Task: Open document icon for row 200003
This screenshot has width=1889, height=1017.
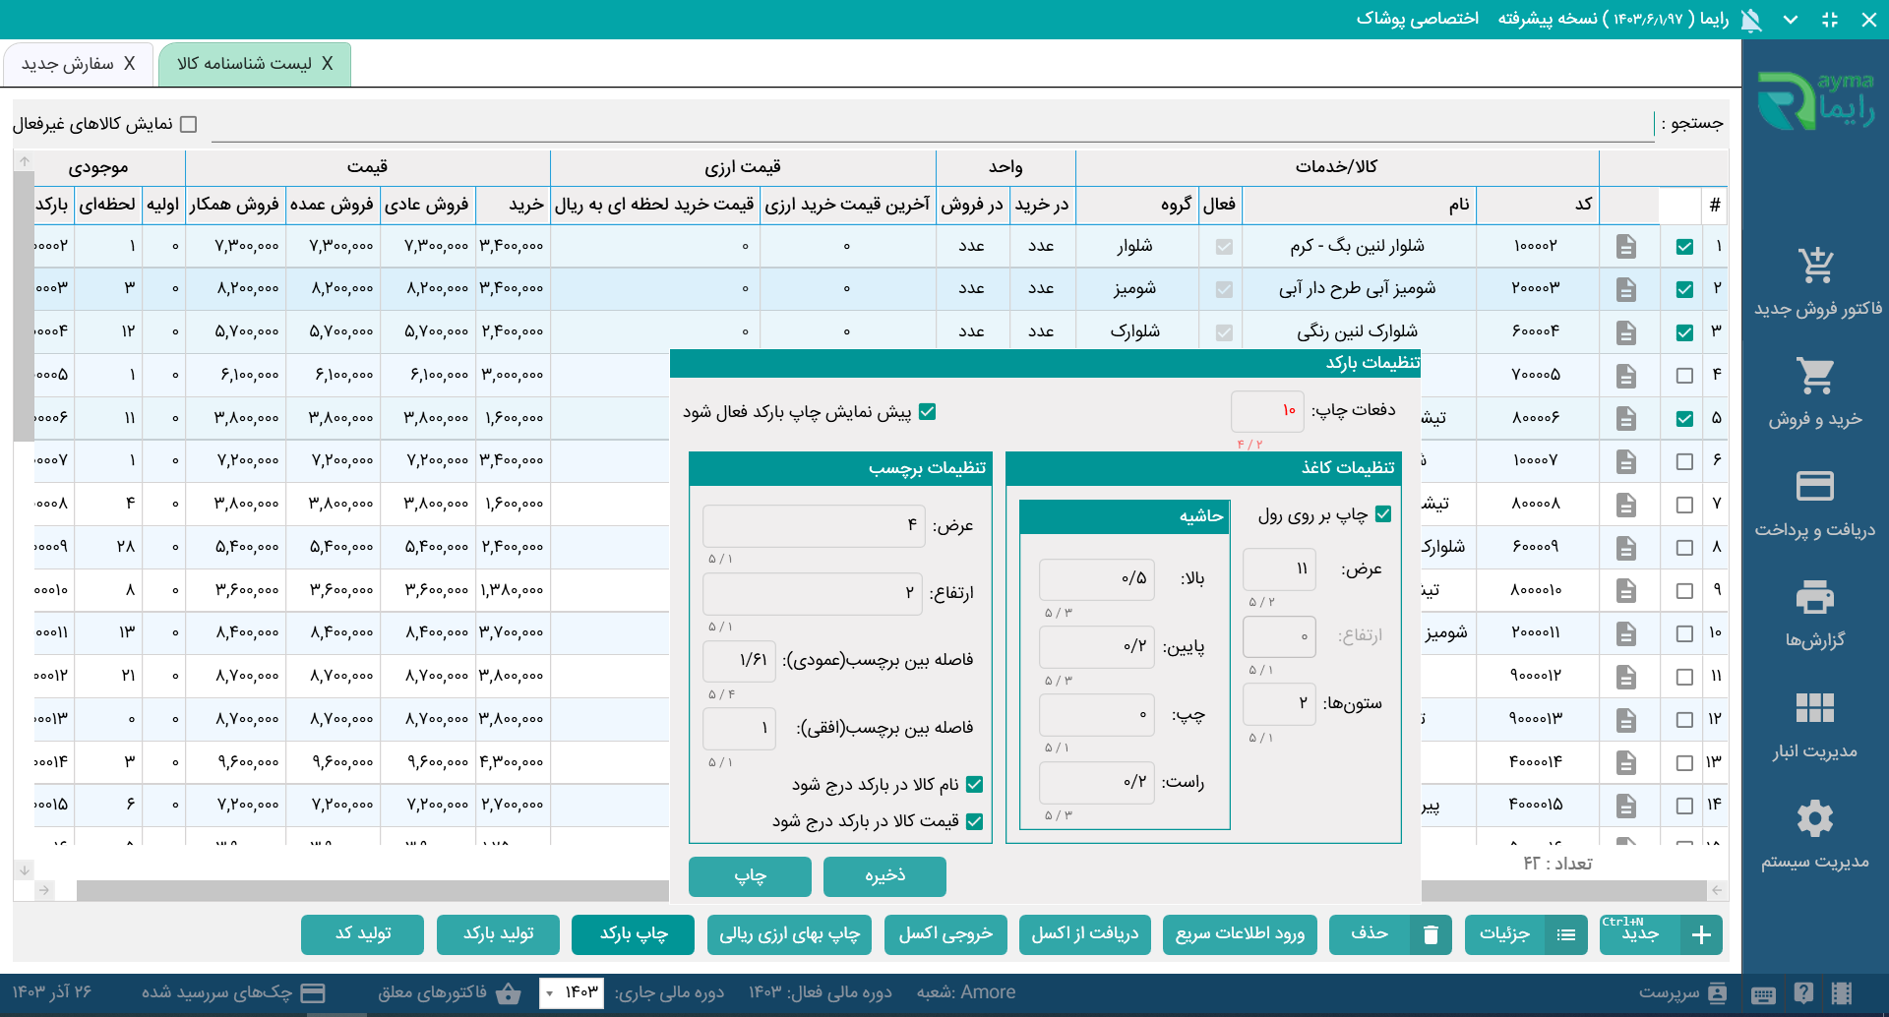Action: 1626,289
